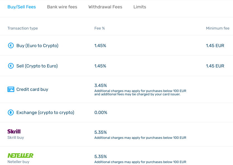
Task: Click the Credit card buy label
Action: [32, 89]
